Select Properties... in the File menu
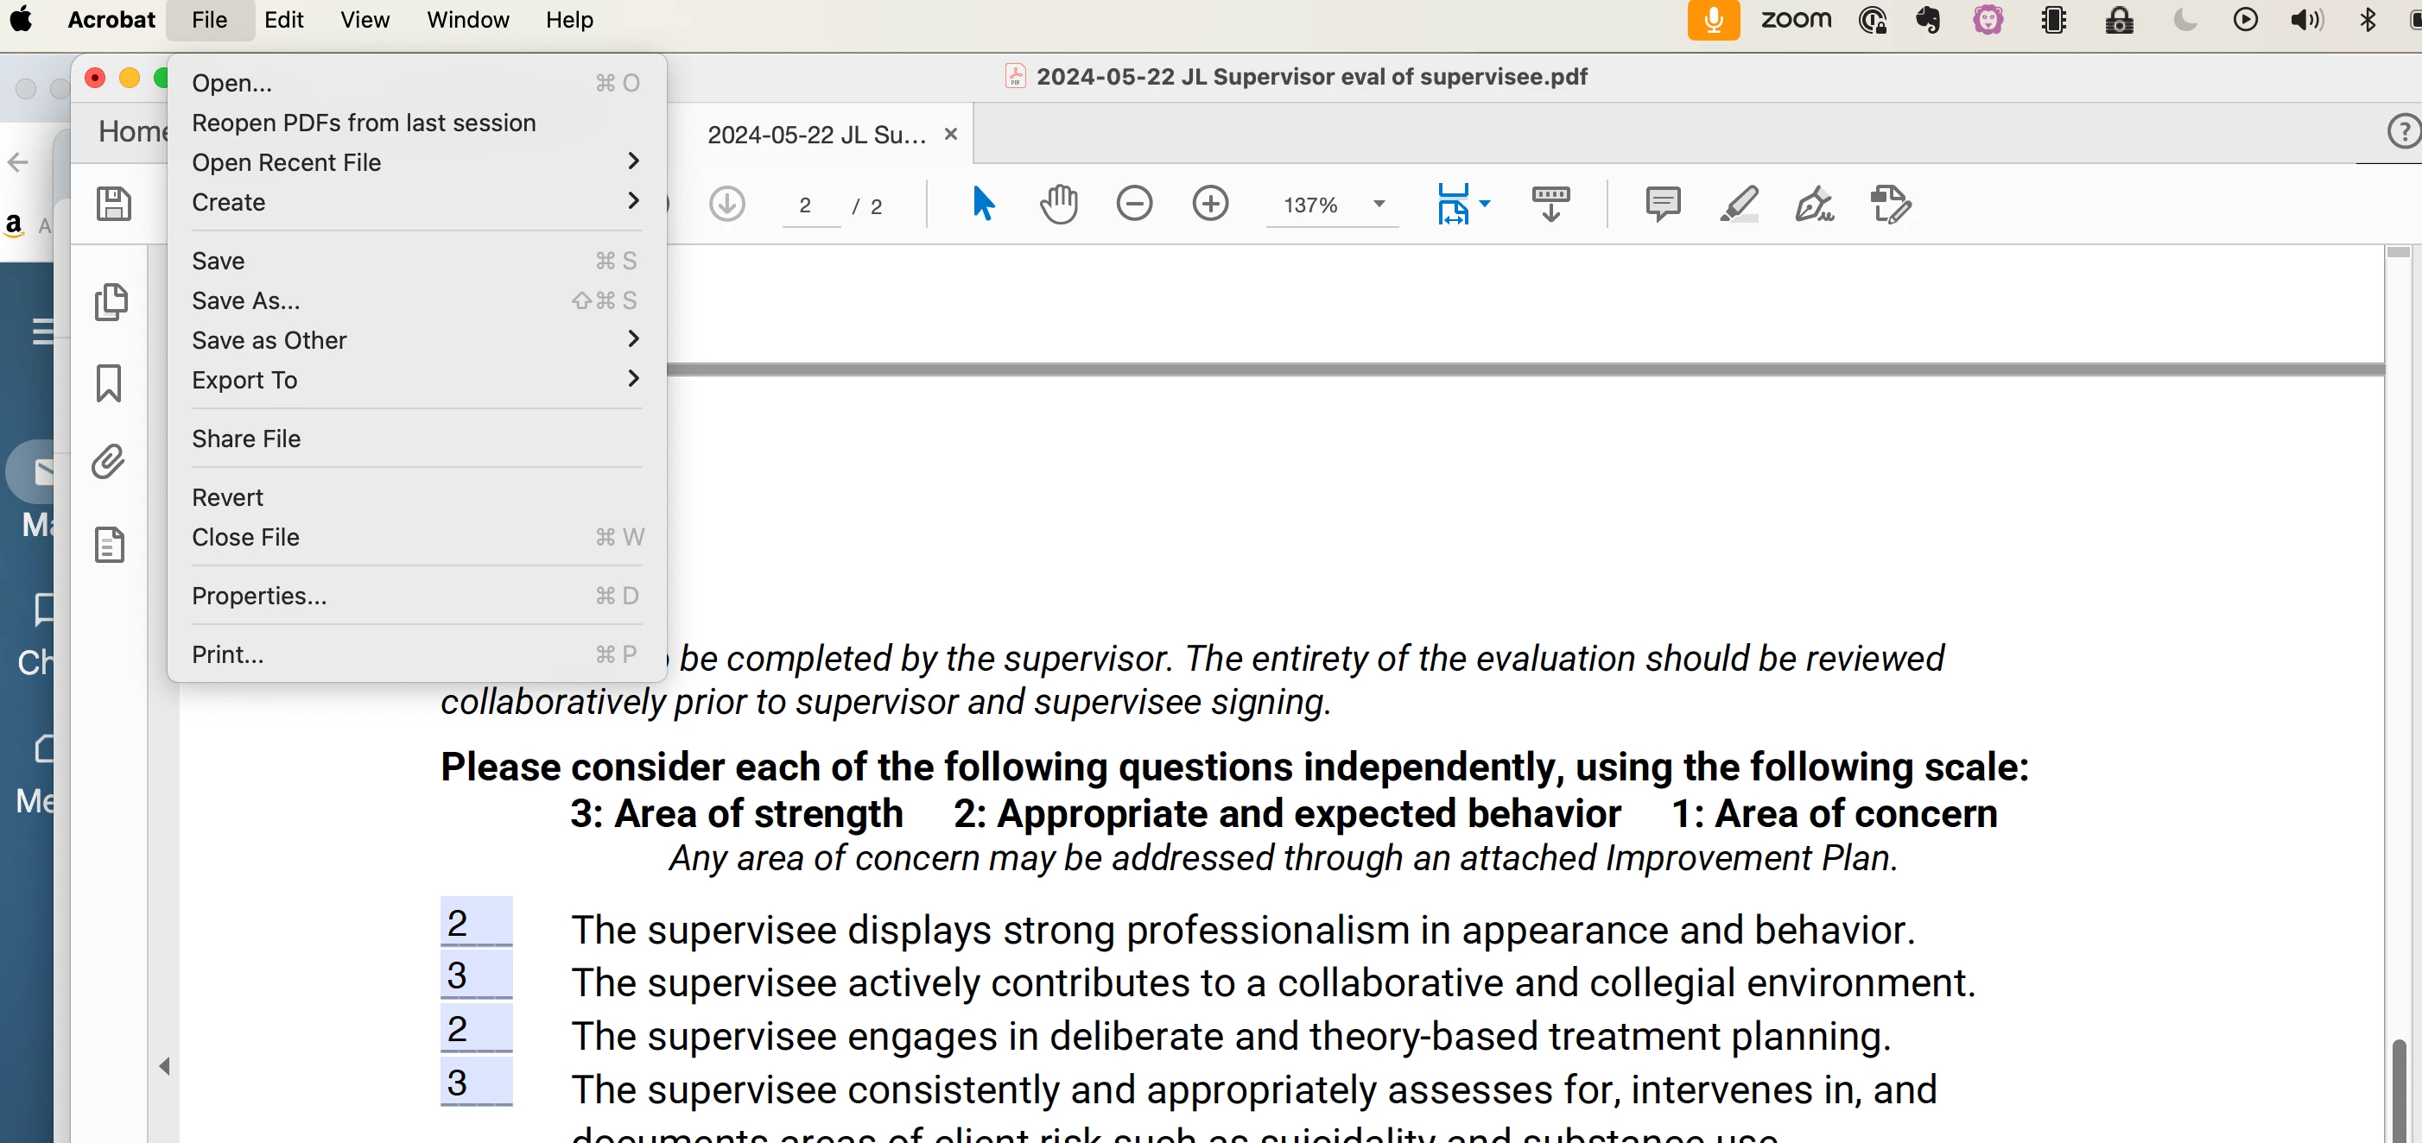Screen dimensions: 2422x1143 [x=259, y=596]
